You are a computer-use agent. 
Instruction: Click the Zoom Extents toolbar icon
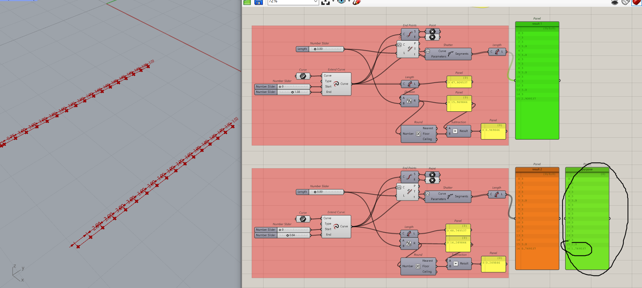point(325,2)
